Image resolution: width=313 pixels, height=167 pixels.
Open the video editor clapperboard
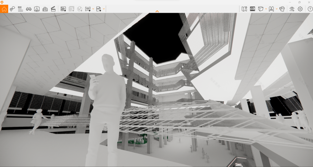point(53,9)
